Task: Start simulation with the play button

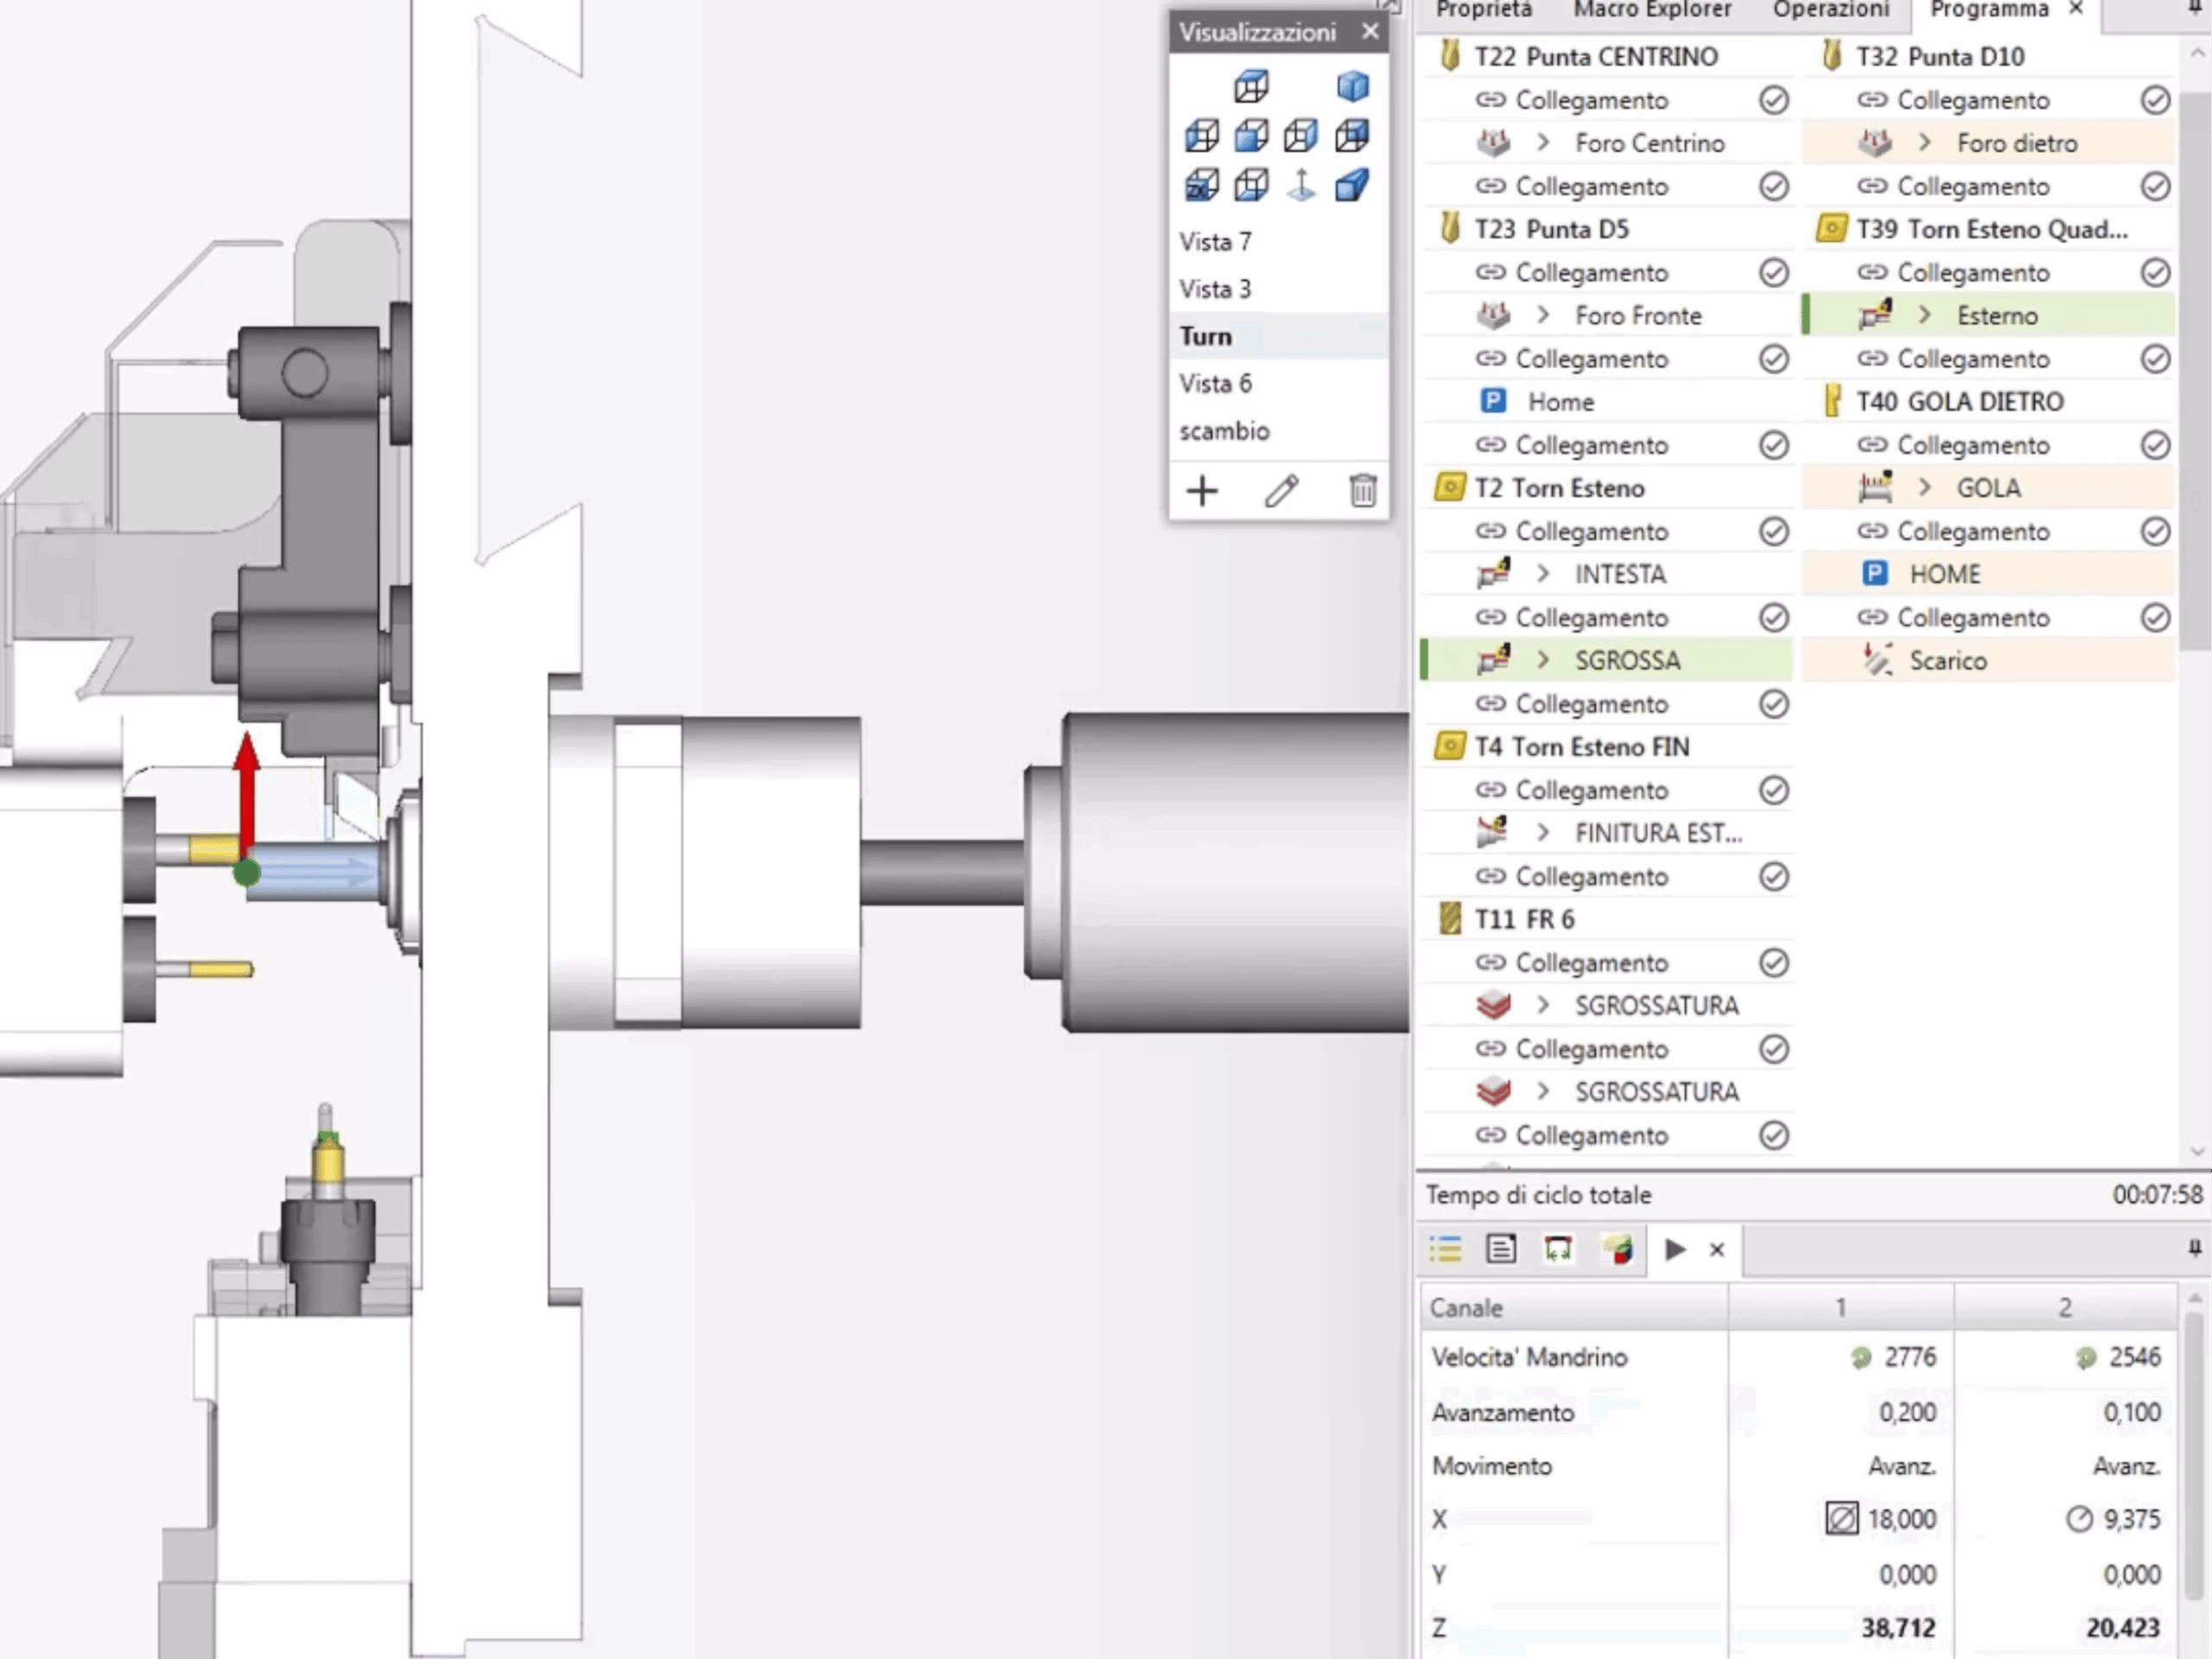Action: click(1675, 1249)
